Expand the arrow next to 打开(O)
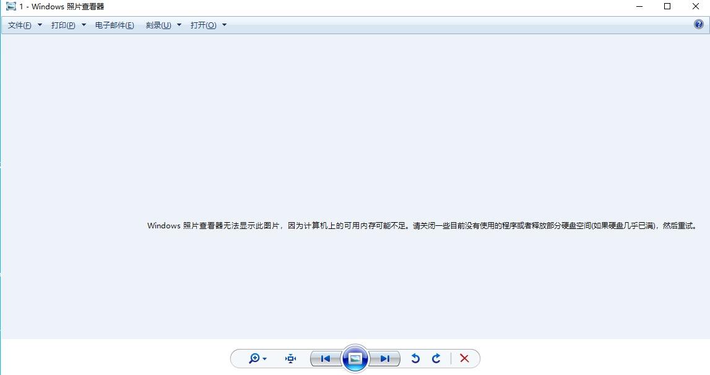 point(225,25)
